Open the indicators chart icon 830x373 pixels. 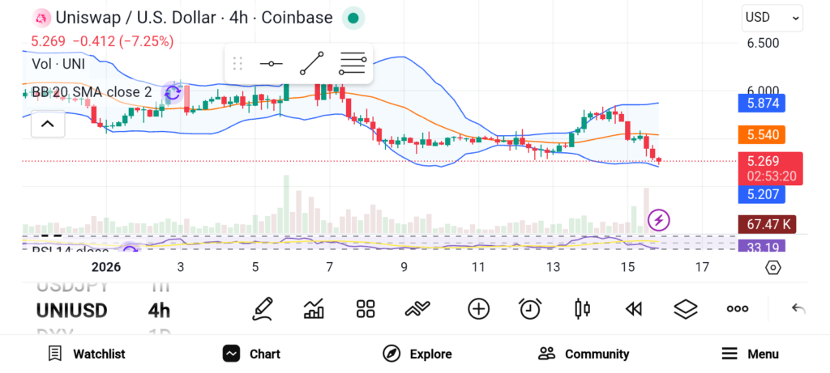click(314, 310)
